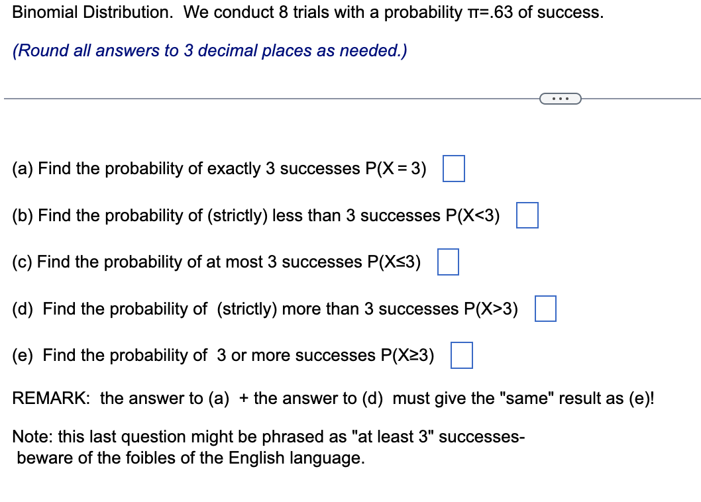The height and width of the screenshot is (502, 701).
Task: Click the answer box for P(X=3)
Action: click(455, 169)
